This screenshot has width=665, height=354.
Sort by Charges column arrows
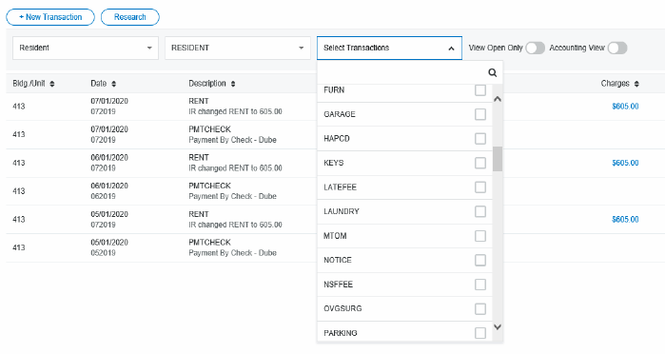636,84
